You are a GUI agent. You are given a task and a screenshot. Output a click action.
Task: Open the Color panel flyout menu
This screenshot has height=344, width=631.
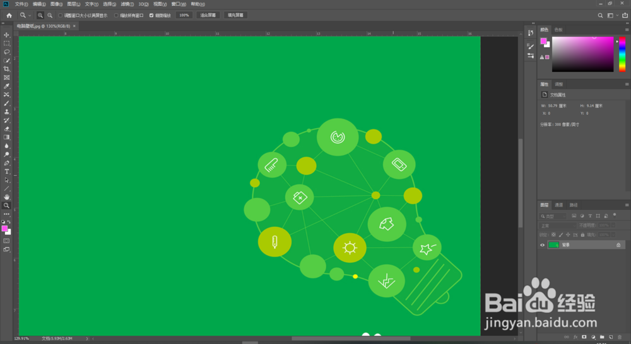point(627,30)
